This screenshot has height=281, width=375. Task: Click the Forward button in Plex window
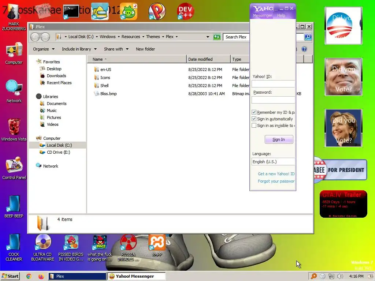(x=45, y=37)
